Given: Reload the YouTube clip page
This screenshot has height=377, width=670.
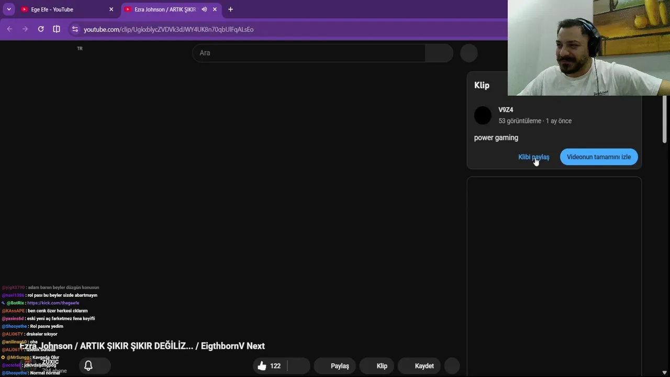Looking at the screenshot, I should tap(41, 29).
